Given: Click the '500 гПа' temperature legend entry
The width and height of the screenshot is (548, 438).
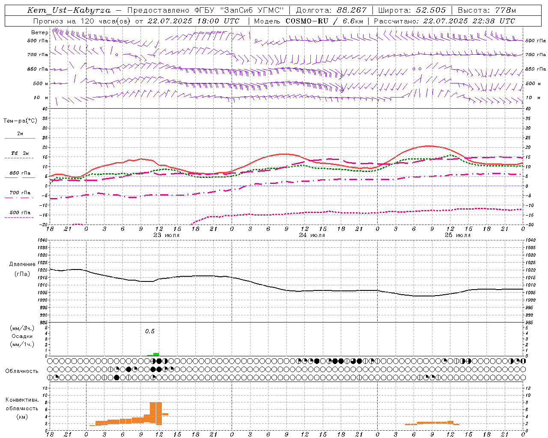Looking at the screenshot, I should 20,212.
